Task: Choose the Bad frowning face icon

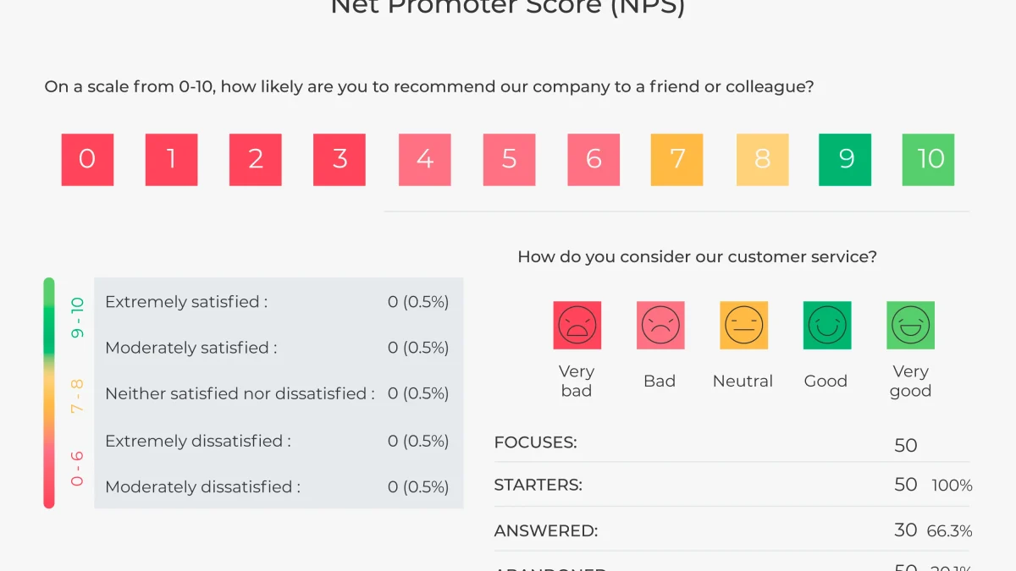Action: (660, 325)
